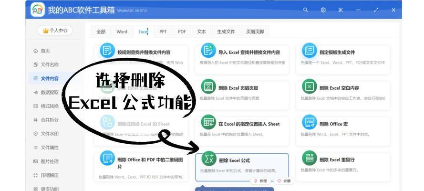The image size is (424, 191).
Task: Open 压缩解压 sidebar section
Action: [50, 175]
